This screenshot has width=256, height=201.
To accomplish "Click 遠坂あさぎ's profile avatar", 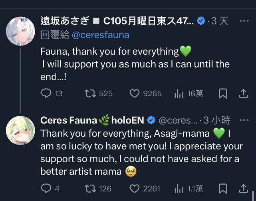I will pos(20,30).
